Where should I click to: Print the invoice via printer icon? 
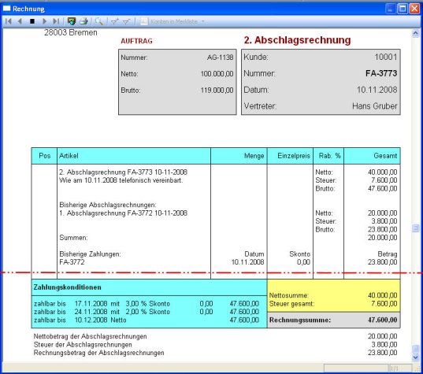click(83, 21)
